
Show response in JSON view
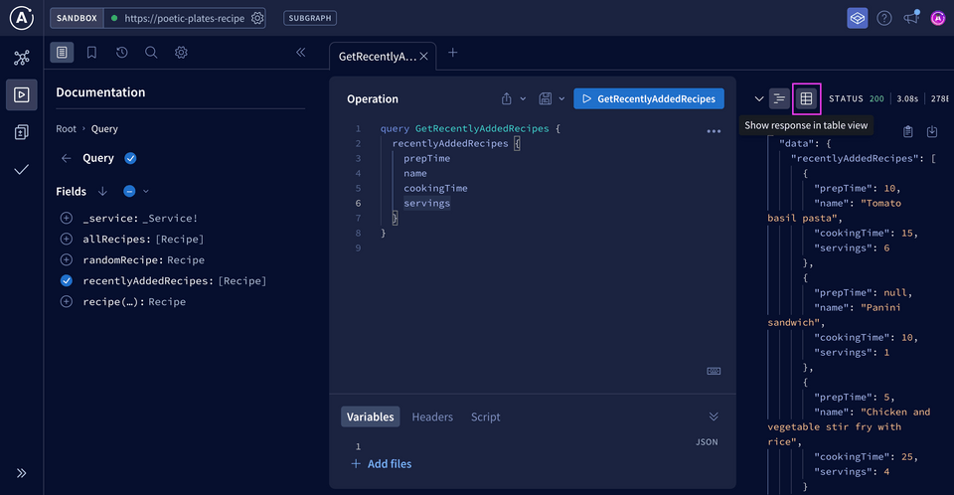coord(779,98)
